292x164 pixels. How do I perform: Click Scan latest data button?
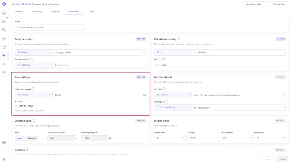pos(254,4)
